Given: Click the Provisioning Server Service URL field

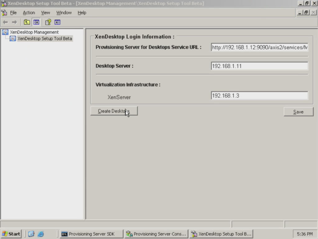Looking at the screenshot, I should click(x=259, y=47).
